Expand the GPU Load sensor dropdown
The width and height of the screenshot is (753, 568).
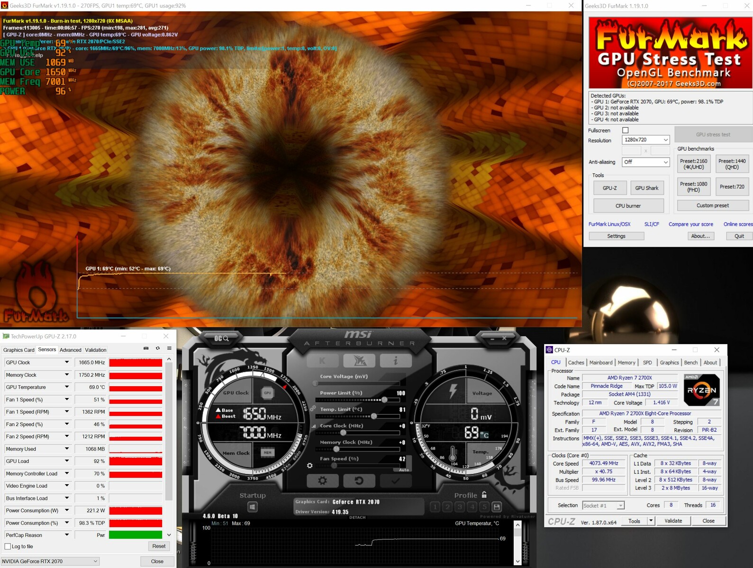(x=67, y=461)
